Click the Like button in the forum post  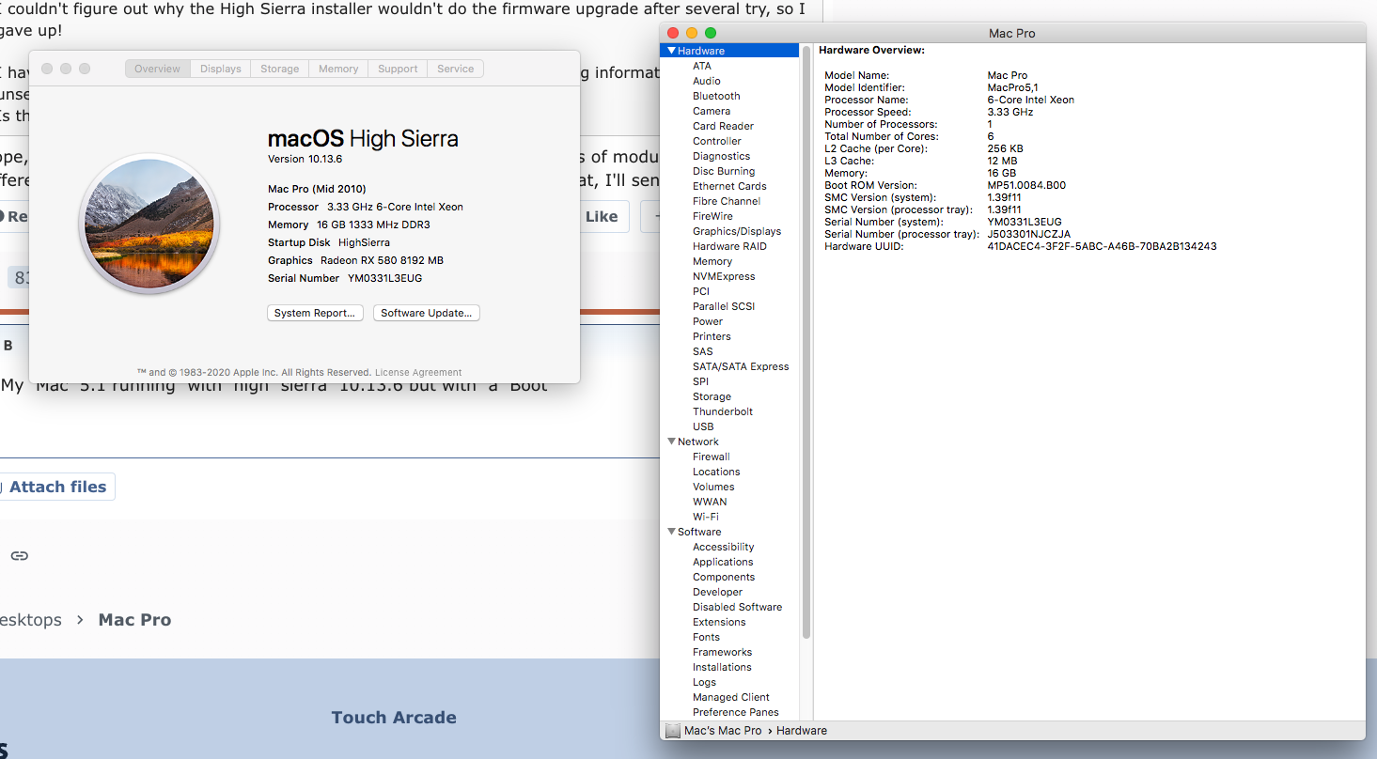tap(601, 216)
